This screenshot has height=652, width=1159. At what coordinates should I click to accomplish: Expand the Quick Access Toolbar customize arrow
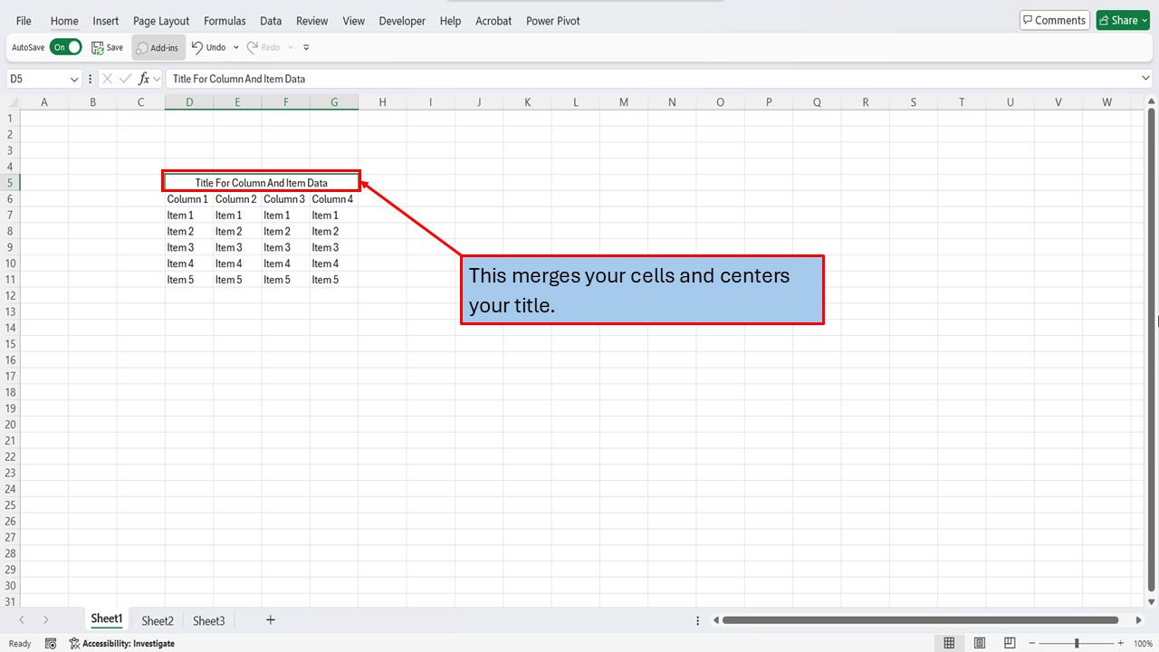306,48
